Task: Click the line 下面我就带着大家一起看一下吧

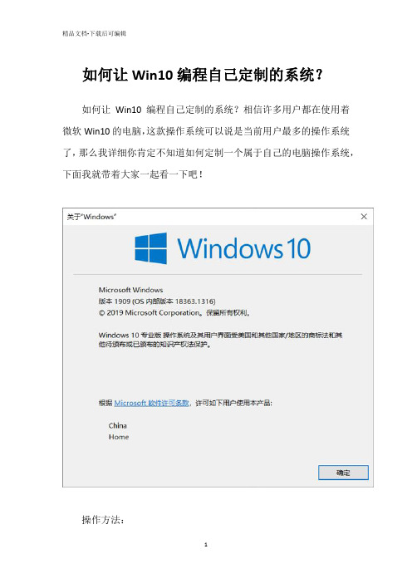Action: (133, 174)
